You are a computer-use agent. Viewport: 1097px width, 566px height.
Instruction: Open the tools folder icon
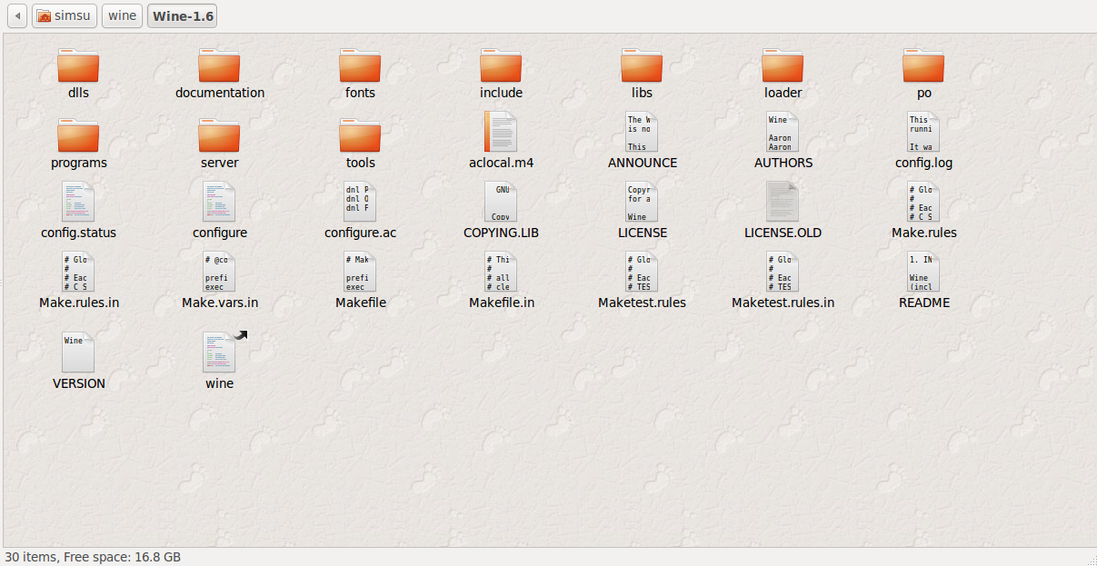coord(360,134)
